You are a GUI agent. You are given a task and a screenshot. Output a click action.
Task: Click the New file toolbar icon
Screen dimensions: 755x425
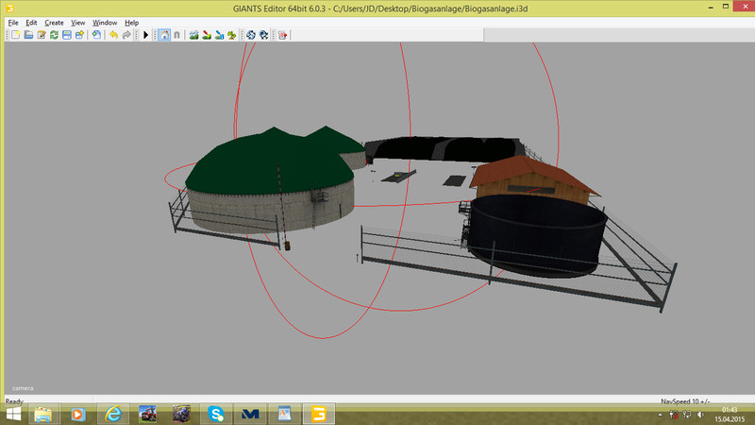15,35
